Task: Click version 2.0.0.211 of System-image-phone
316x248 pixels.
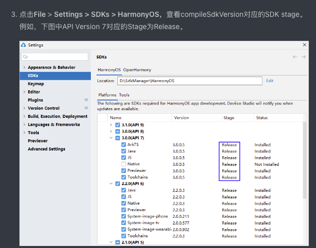Action: point(181,216)
